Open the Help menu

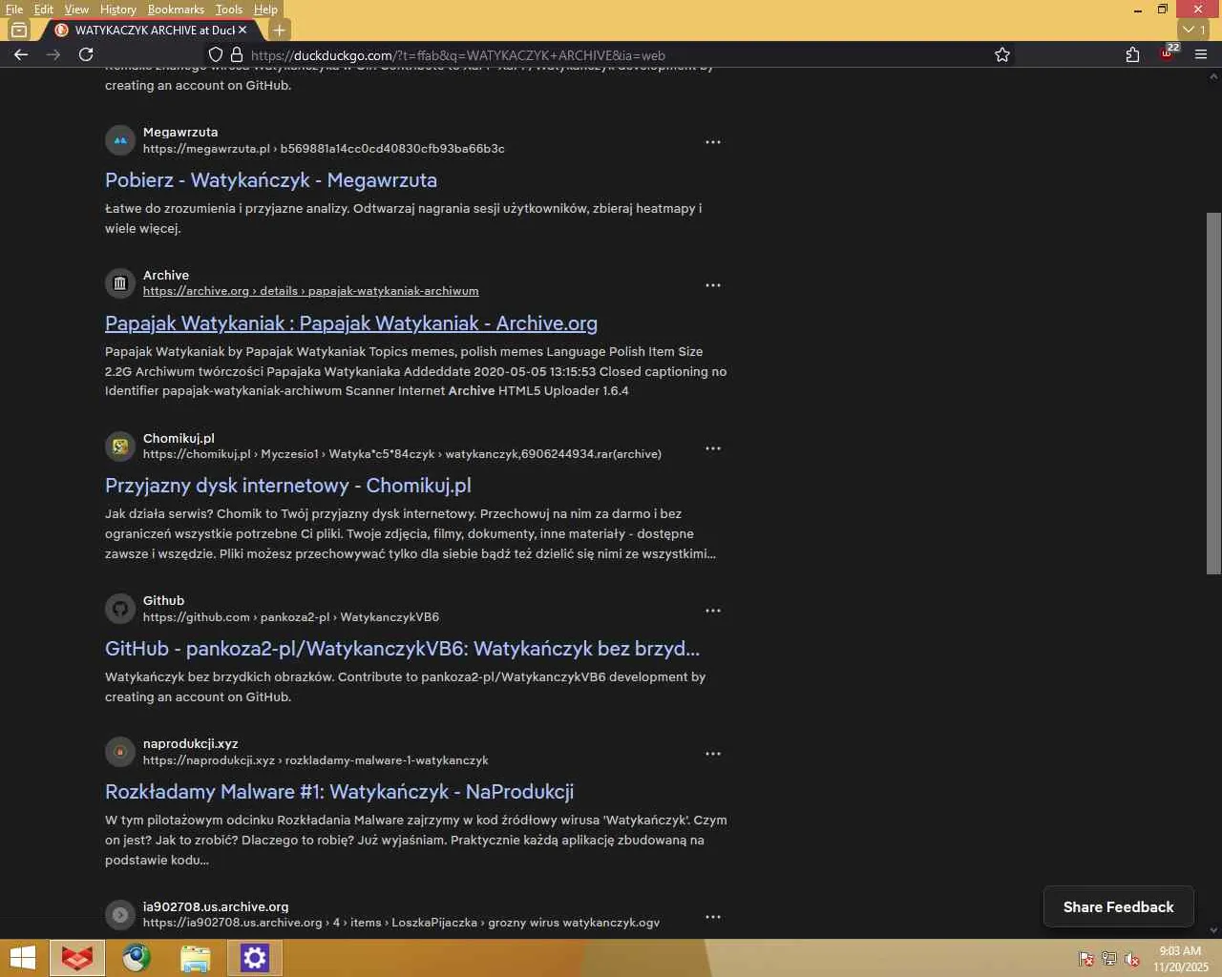[265, 10]
